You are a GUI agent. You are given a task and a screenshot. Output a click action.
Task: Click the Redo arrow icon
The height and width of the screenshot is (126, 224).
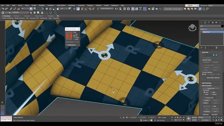click(7, 9)
